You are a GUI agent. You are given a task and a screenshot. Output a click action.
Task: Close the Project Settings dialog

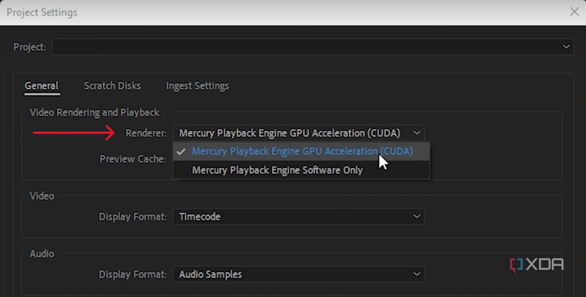(x=574, y=12)
